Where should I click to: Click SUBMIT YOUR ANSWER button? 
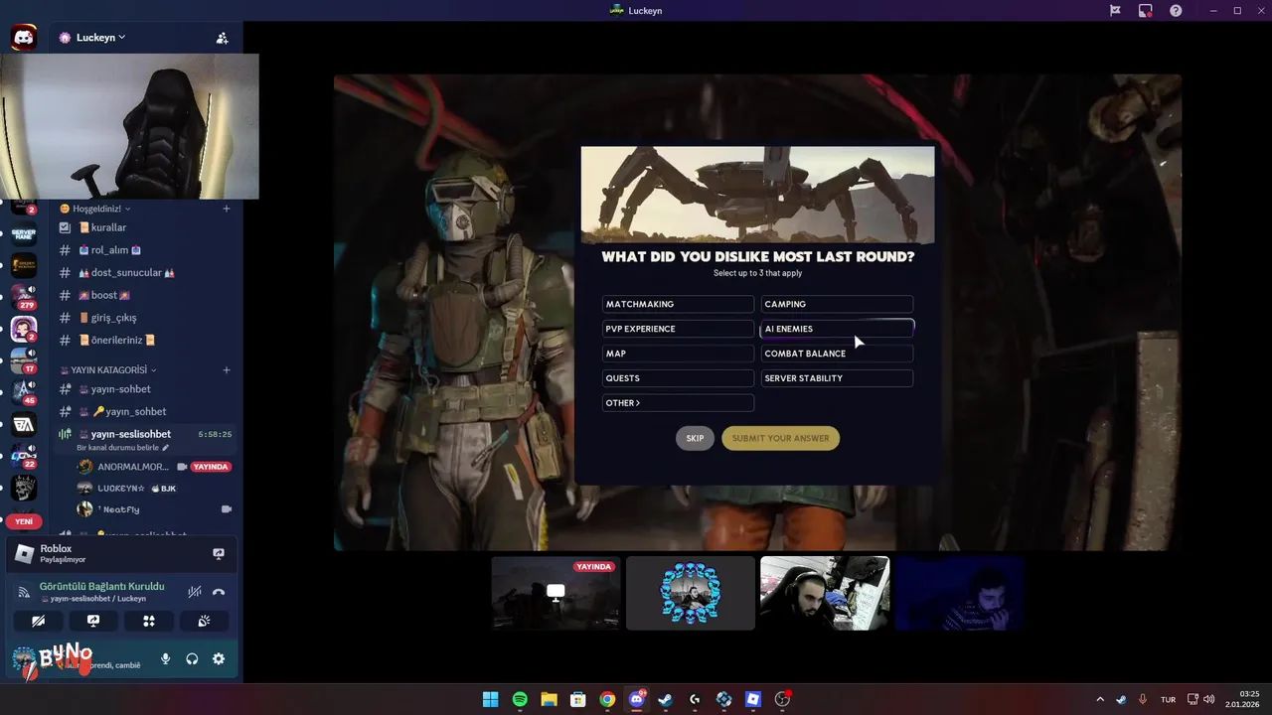pyautogui.click(x=780, y=438)
